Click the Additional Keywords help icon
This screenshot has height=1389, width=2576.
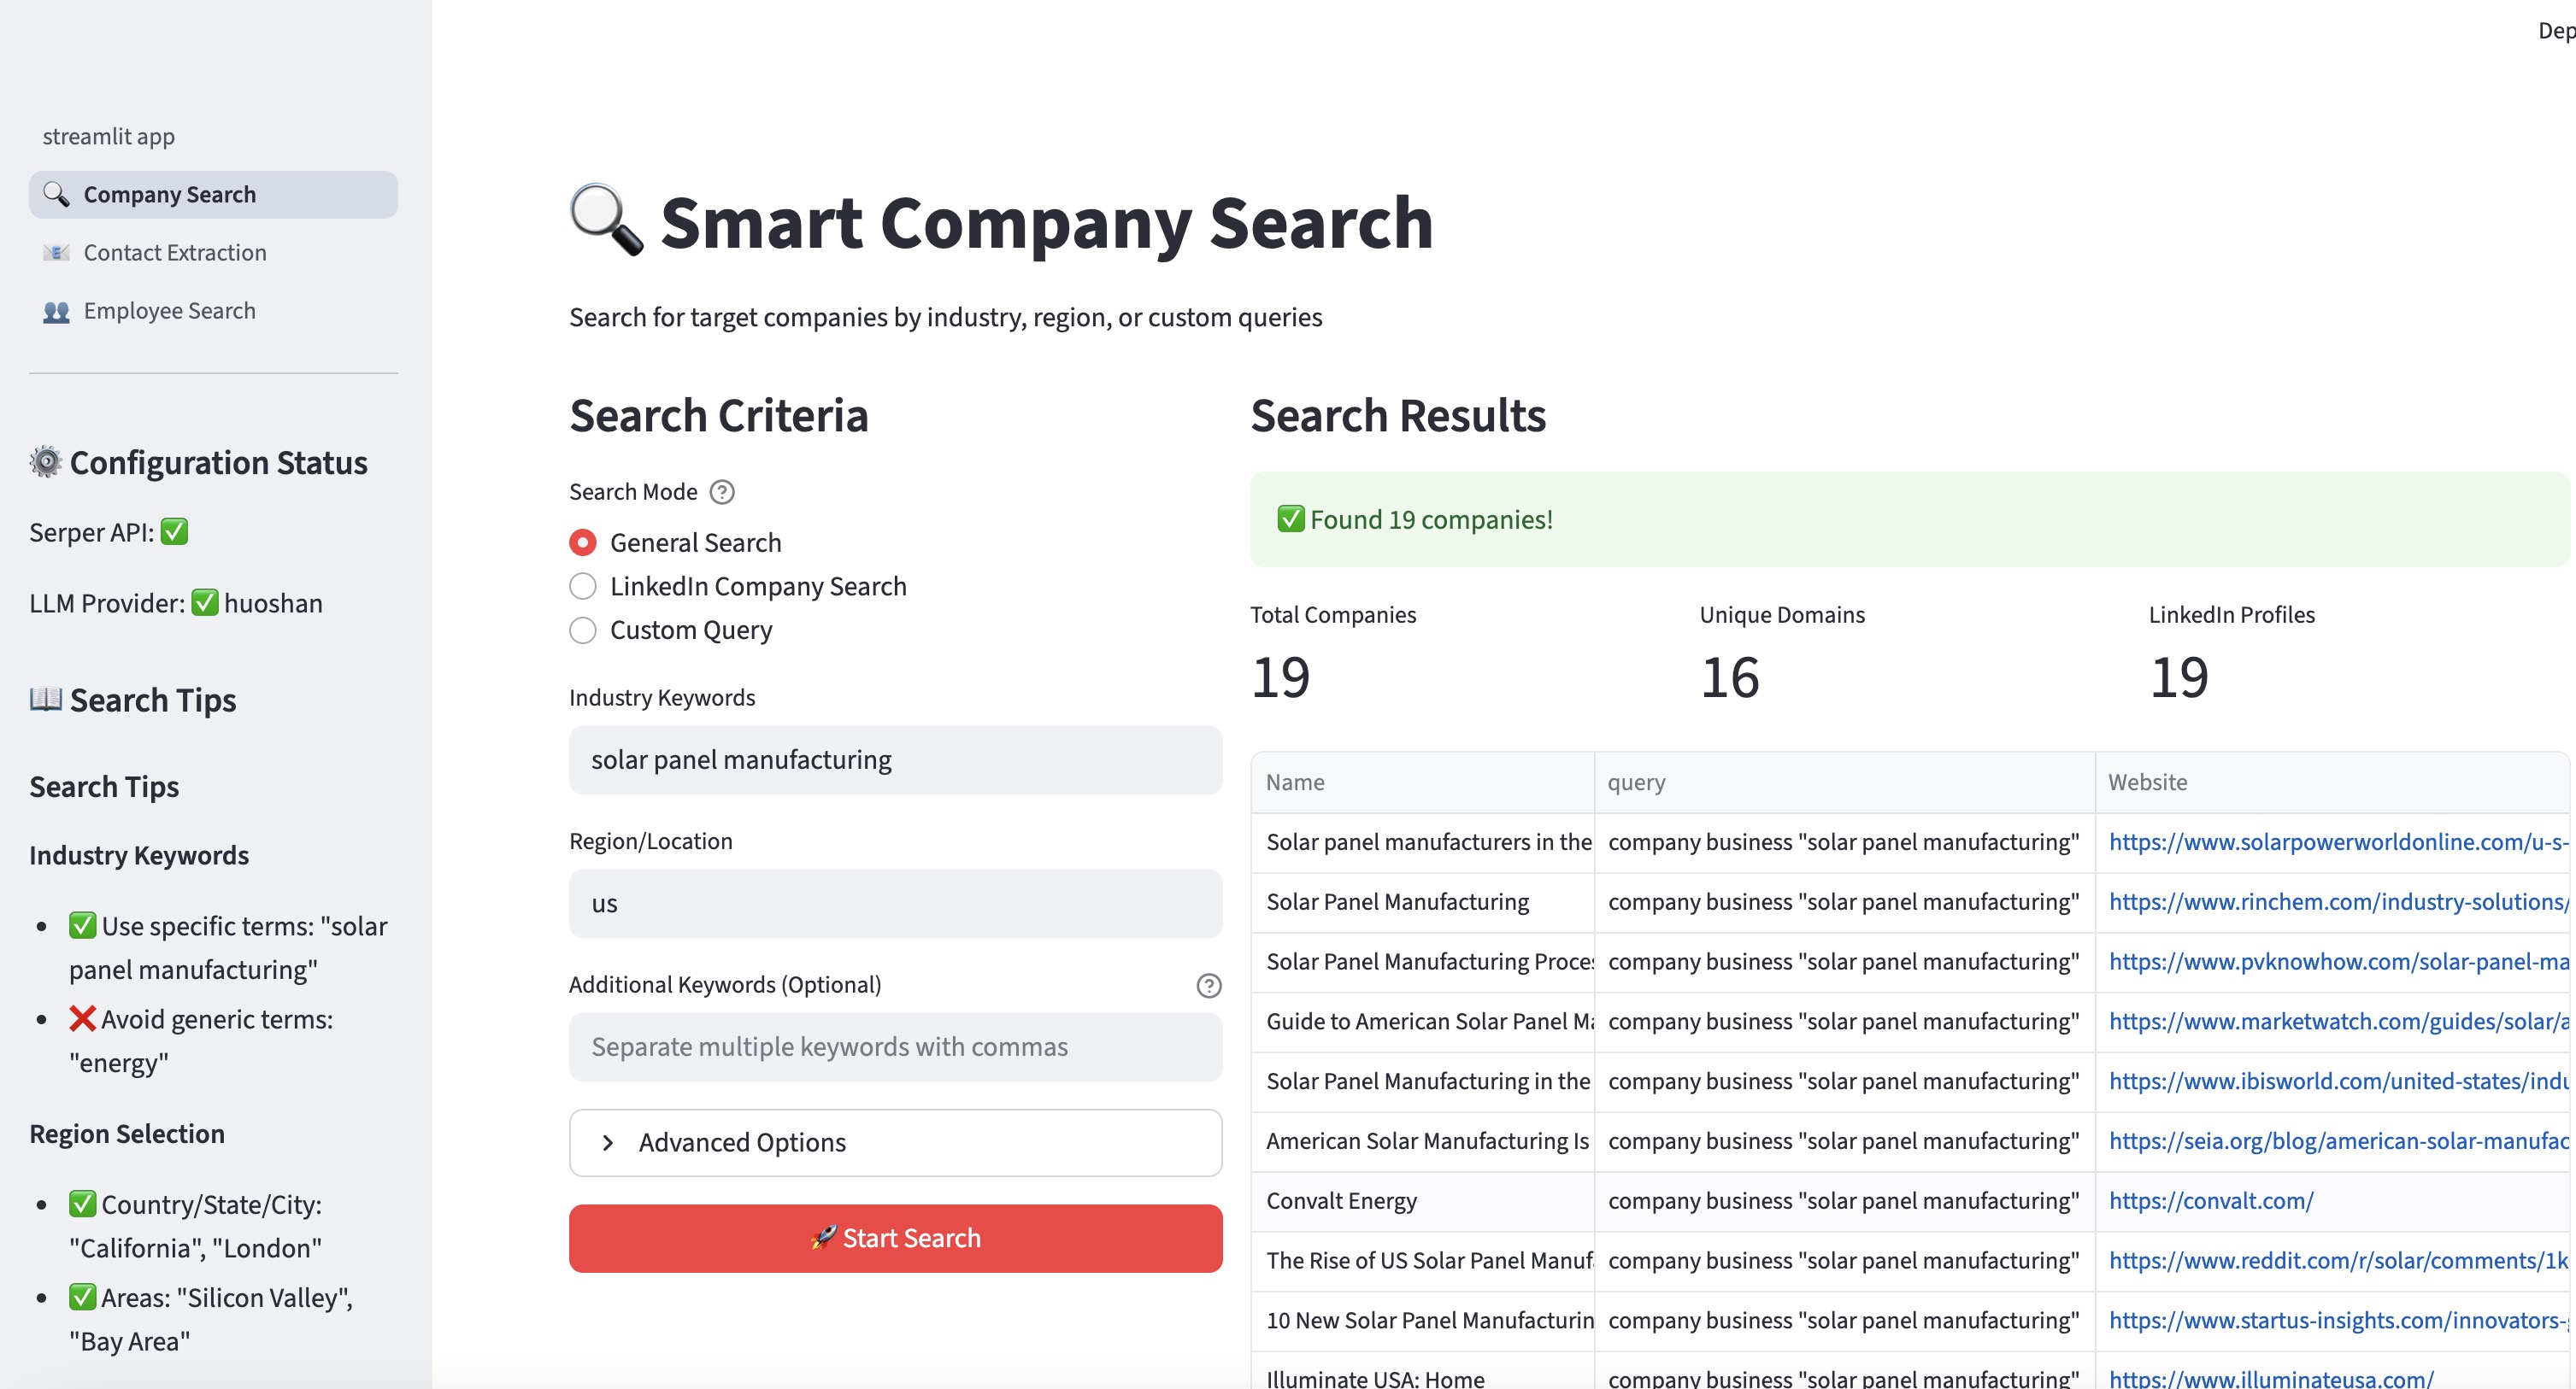pyautogui.click(x=1208, y=985)
